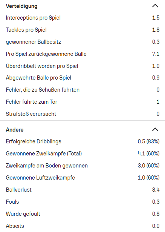
Task: Click the Fehler führte zum Tor row
Action: tap(82, 102)
